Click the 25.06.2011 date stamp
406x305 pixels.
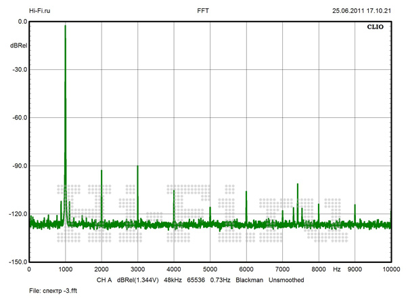[x=348, y=11]
